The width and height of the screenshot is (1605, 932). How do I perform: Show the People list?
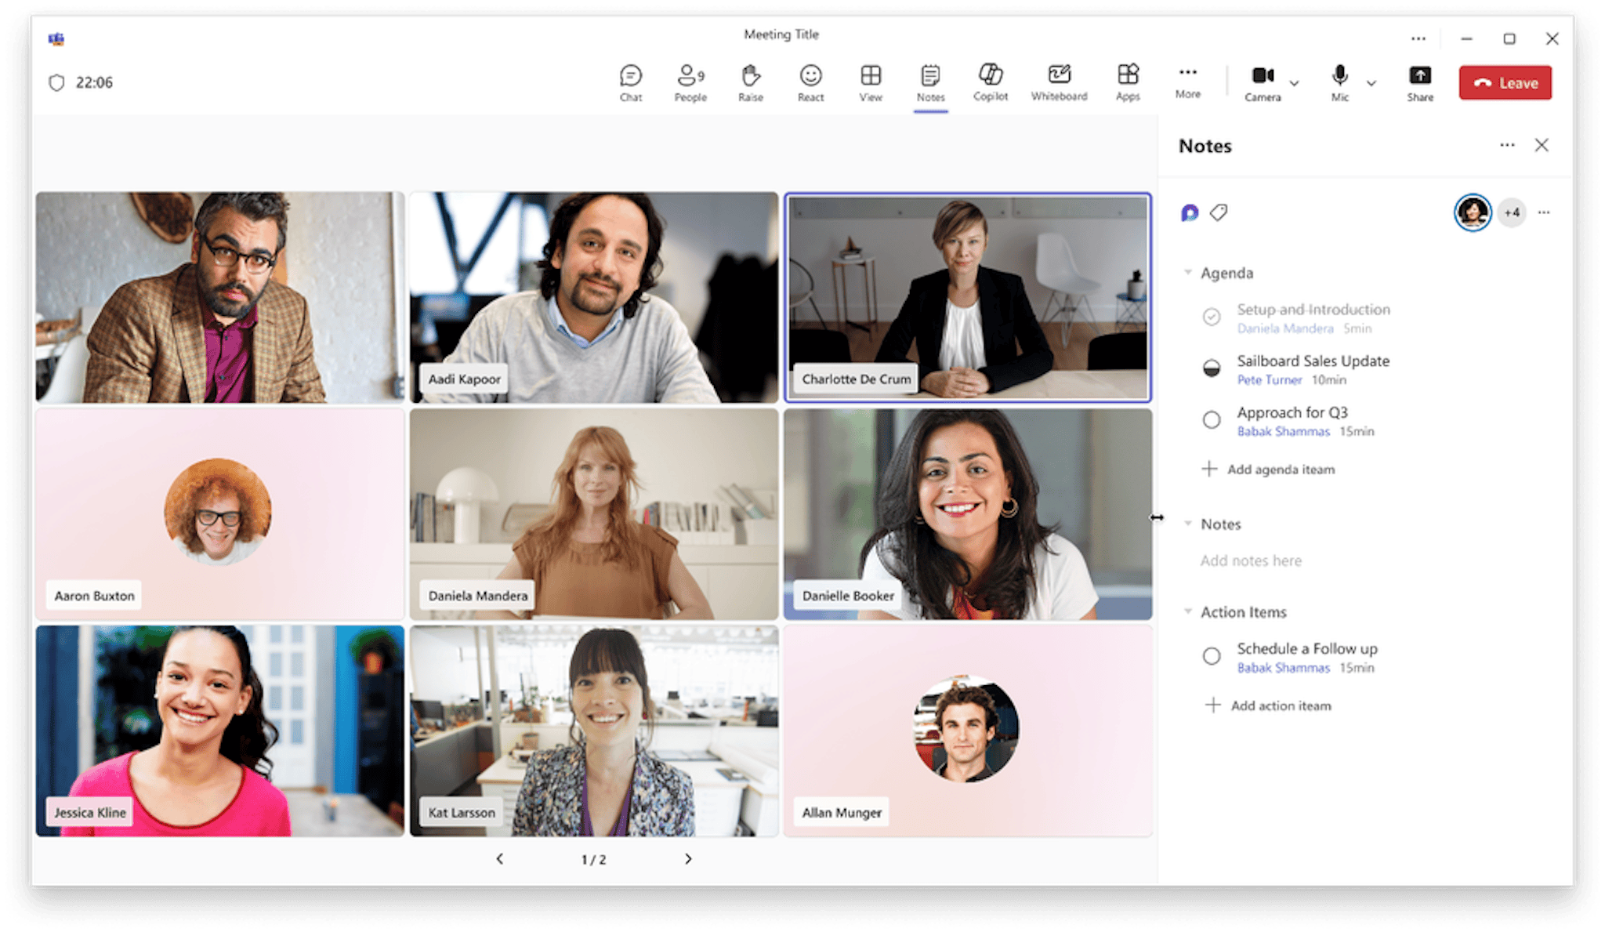690,83
